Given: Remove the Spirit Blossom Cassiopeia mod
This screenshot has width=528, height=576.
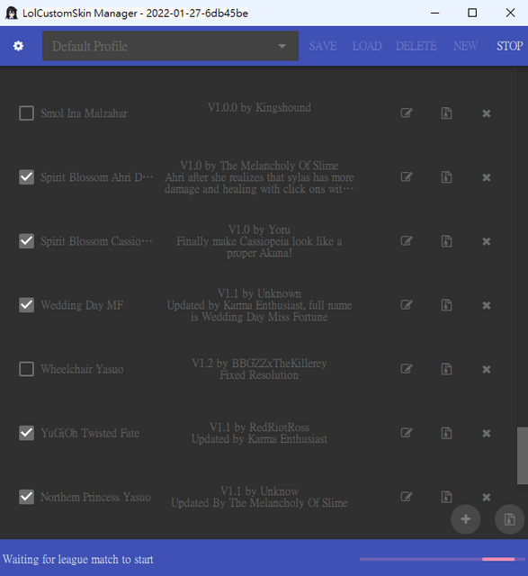Looking at the screenshot, I should 487,241.
